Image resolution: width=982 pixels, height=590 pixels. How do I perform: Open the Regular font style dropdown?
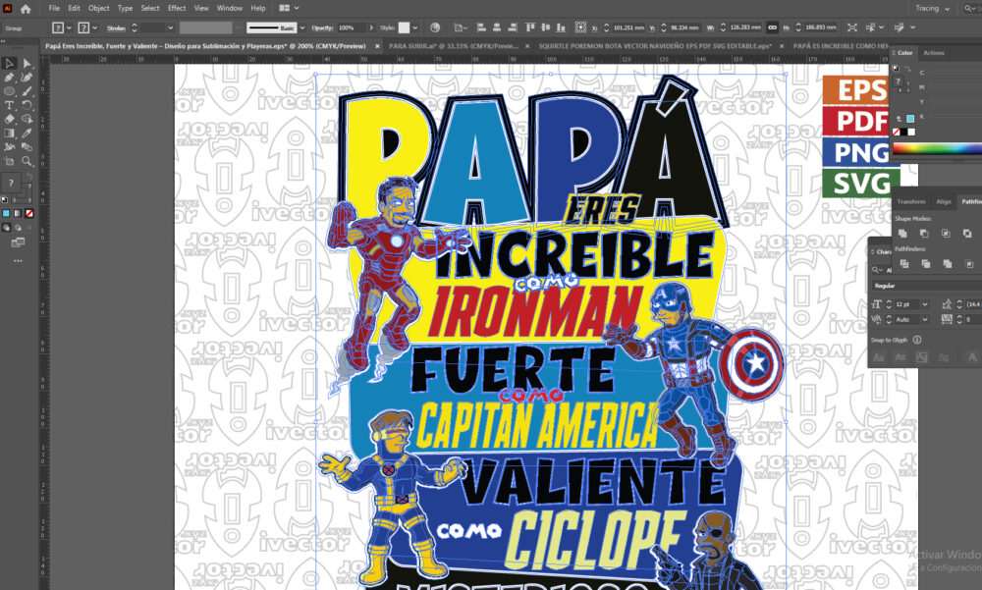pyautogui.click(x=927, y=286)
